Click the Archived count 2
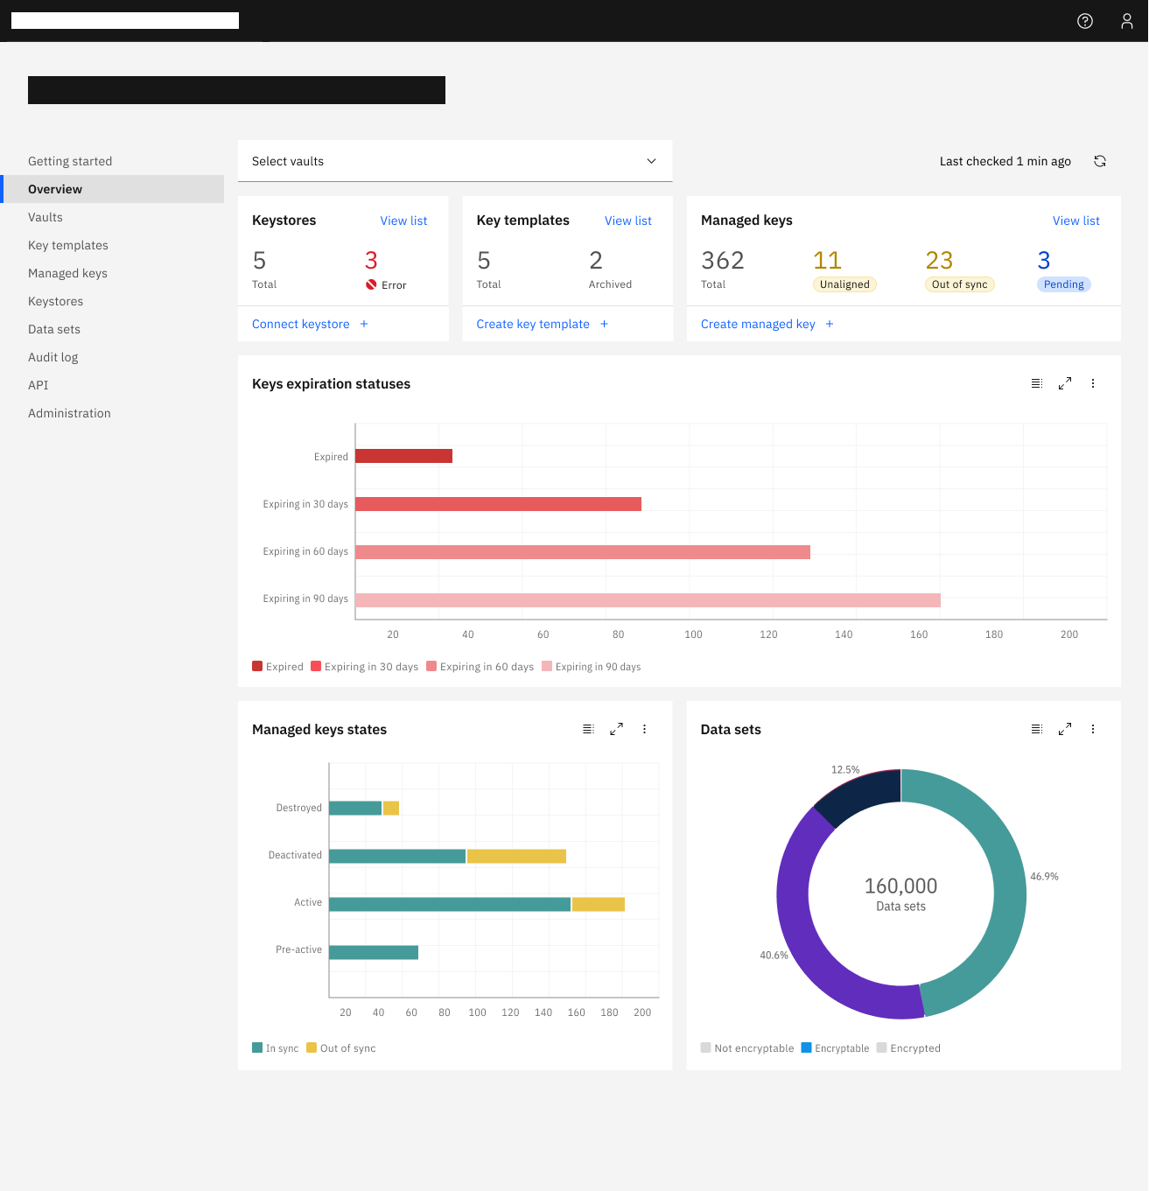The image size is (1149, 1191). 596,260
